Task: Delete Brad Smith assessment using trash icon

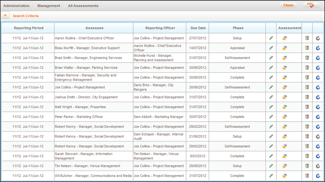Action: pyautogui.click(x=307, y=58)
